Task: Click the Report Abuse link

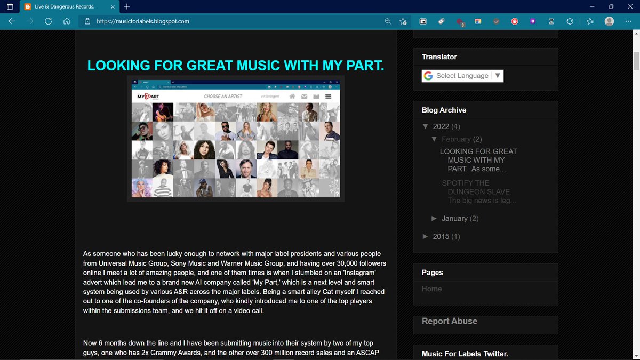Action: point(449,321)
